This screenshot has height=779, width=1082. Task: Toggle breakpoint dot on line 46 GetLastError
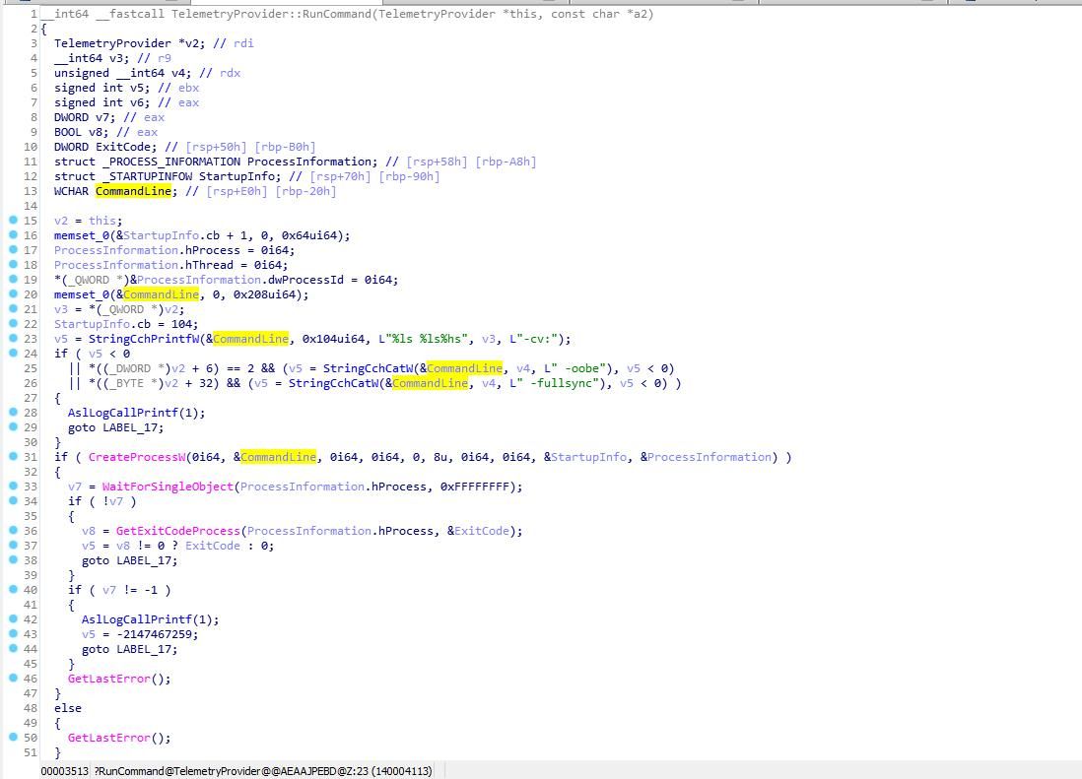pyautogui.click(x=13, y=678)
